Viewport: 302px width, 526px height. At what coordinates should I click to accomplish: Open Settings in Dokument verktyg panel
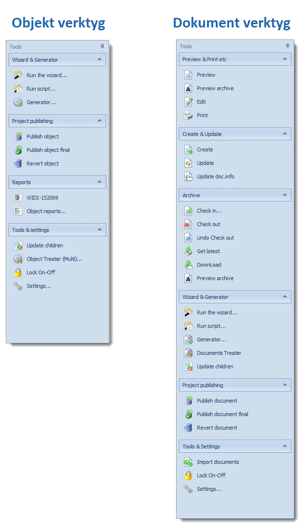(209, 489)
